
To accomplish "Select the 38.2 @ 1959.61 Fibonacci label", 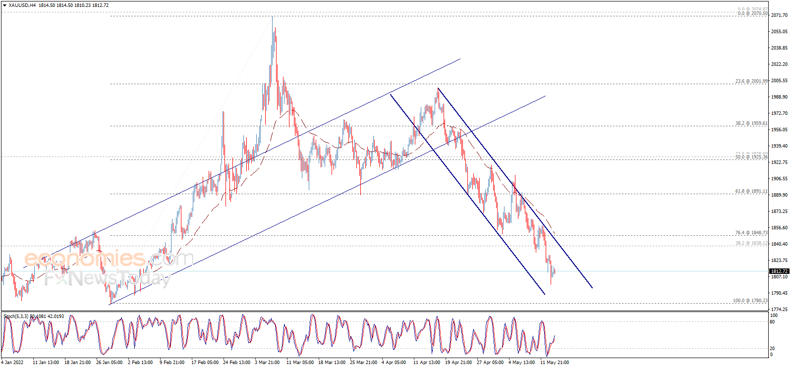I will click(x=751, y=123).
